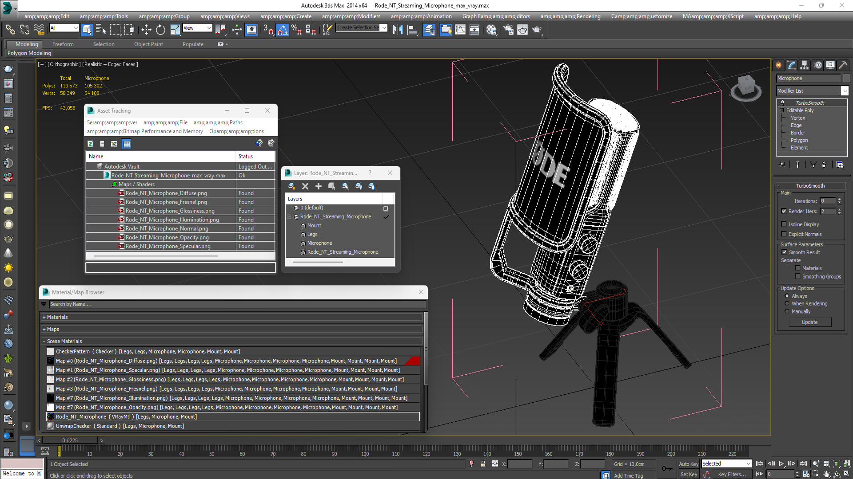Screen dimensions: 853x479
Task: Choose the Select and Move tool
Action: (x=146, y=30)
